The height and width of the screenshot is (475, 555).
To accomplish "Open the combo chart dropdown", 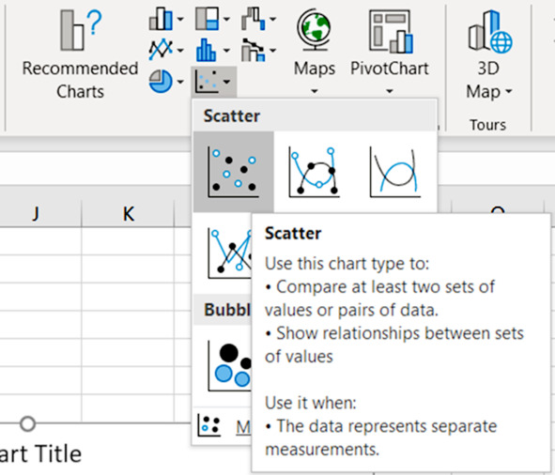I will 258,50.
